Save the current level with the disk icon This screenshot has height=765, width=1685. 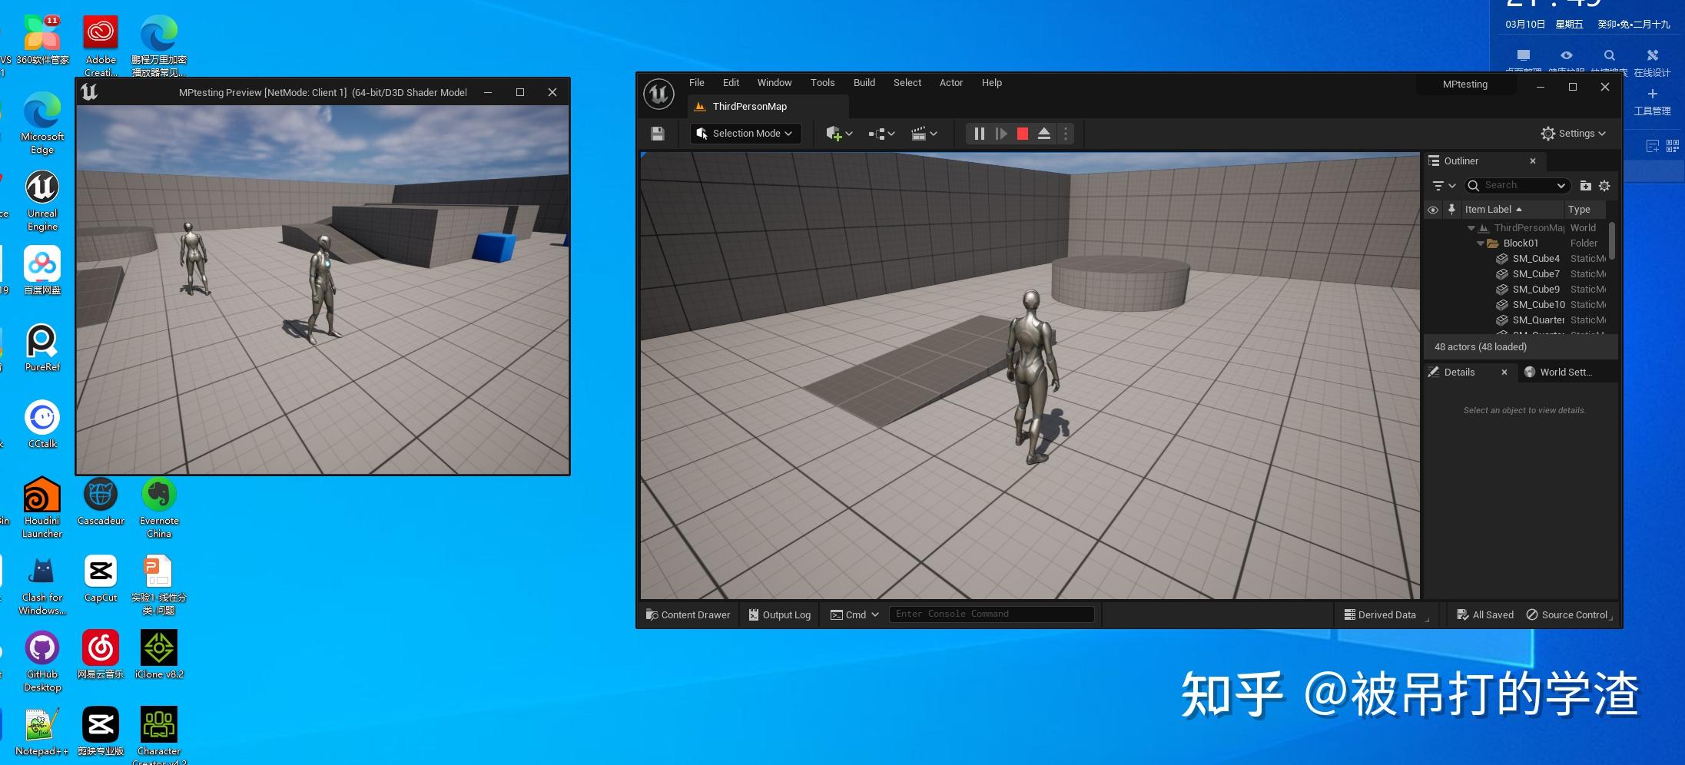(657, 134)
